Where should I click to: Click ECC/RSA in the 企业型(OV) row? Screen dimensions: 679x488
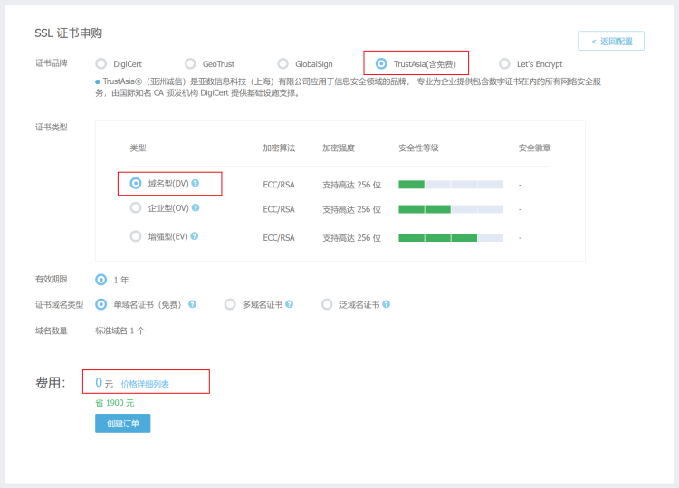279,209
